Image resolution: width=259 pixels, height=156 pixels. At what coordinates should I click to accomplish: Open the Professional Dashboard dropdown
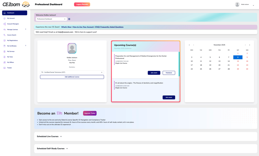[x=51, y=19]
